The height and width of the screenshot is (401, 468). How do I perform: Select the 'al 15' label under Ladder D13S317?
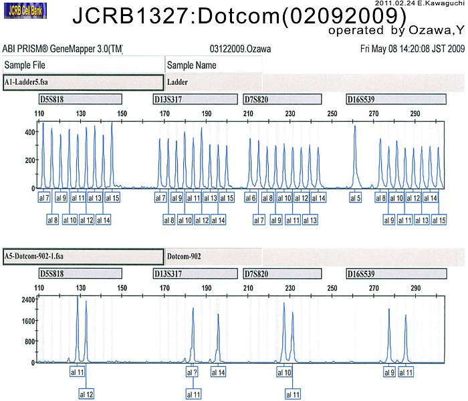(x=227, y=198)
